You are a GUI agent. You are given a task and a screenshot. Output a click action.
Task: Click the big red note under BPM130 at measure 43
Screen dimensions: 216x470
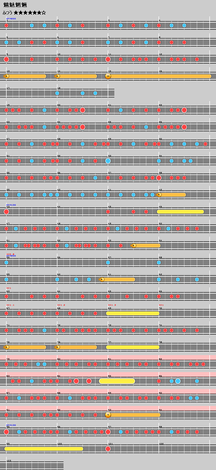(x=6, y=212)
